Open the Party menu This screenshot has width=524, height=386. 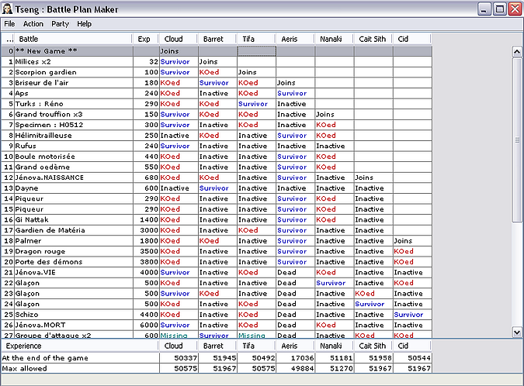pyautogui.click(x=60, y=24)
